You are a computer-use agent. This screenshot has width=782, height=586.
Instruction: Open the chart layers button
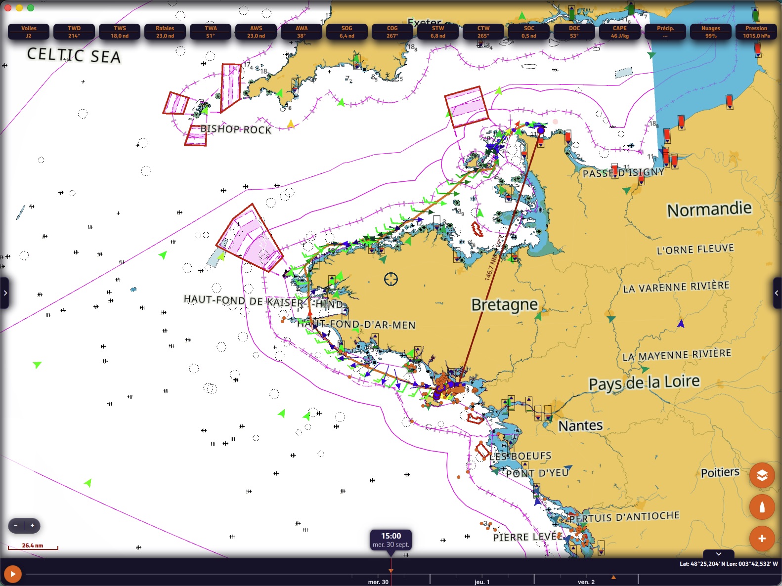762,475
